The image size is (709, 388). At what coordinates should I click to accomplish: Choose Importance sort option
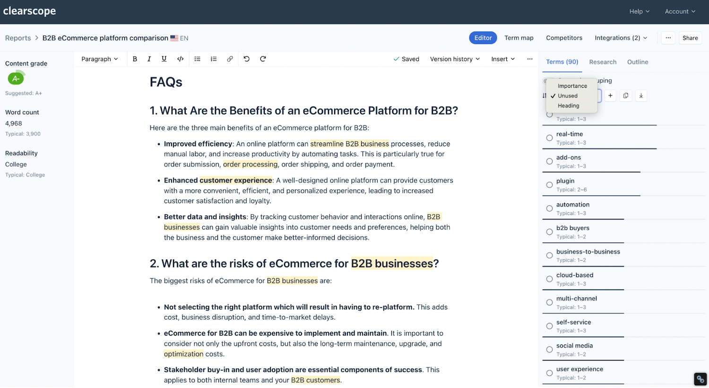pyautogui.click(x=572, y=86)
